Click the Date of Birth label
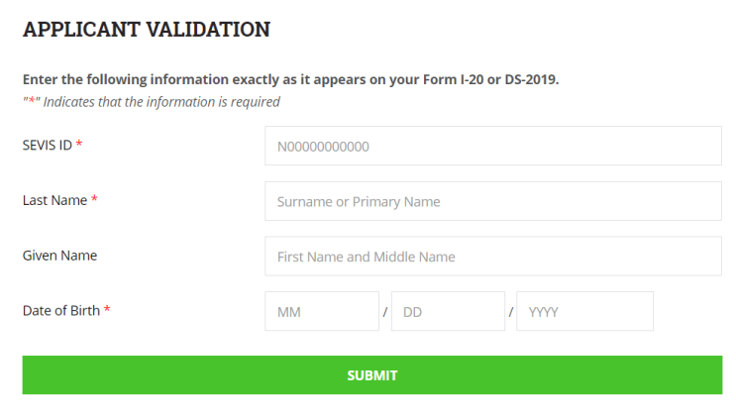 61,311
